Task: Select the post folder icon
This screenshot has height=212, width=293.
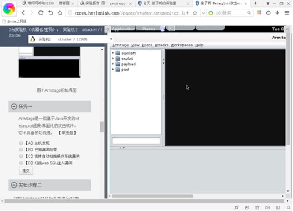Action: [x=118, y=70]
